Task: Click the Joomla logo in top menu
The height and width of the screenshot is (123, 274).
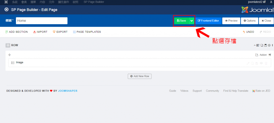Action: 6,2
